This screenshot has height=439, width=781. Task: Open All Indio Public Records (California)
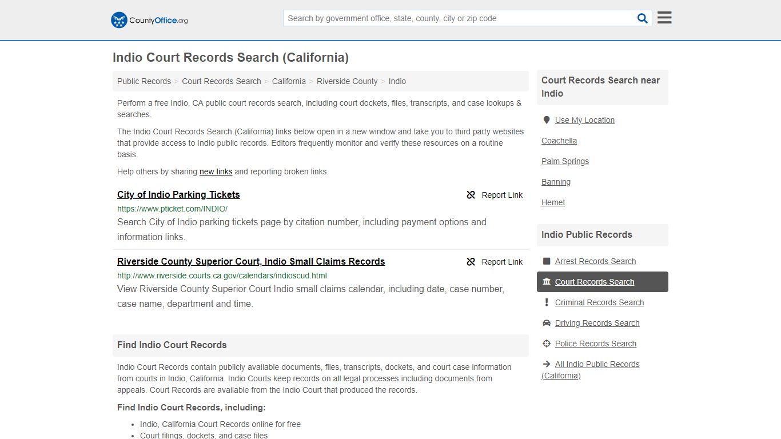591,370
